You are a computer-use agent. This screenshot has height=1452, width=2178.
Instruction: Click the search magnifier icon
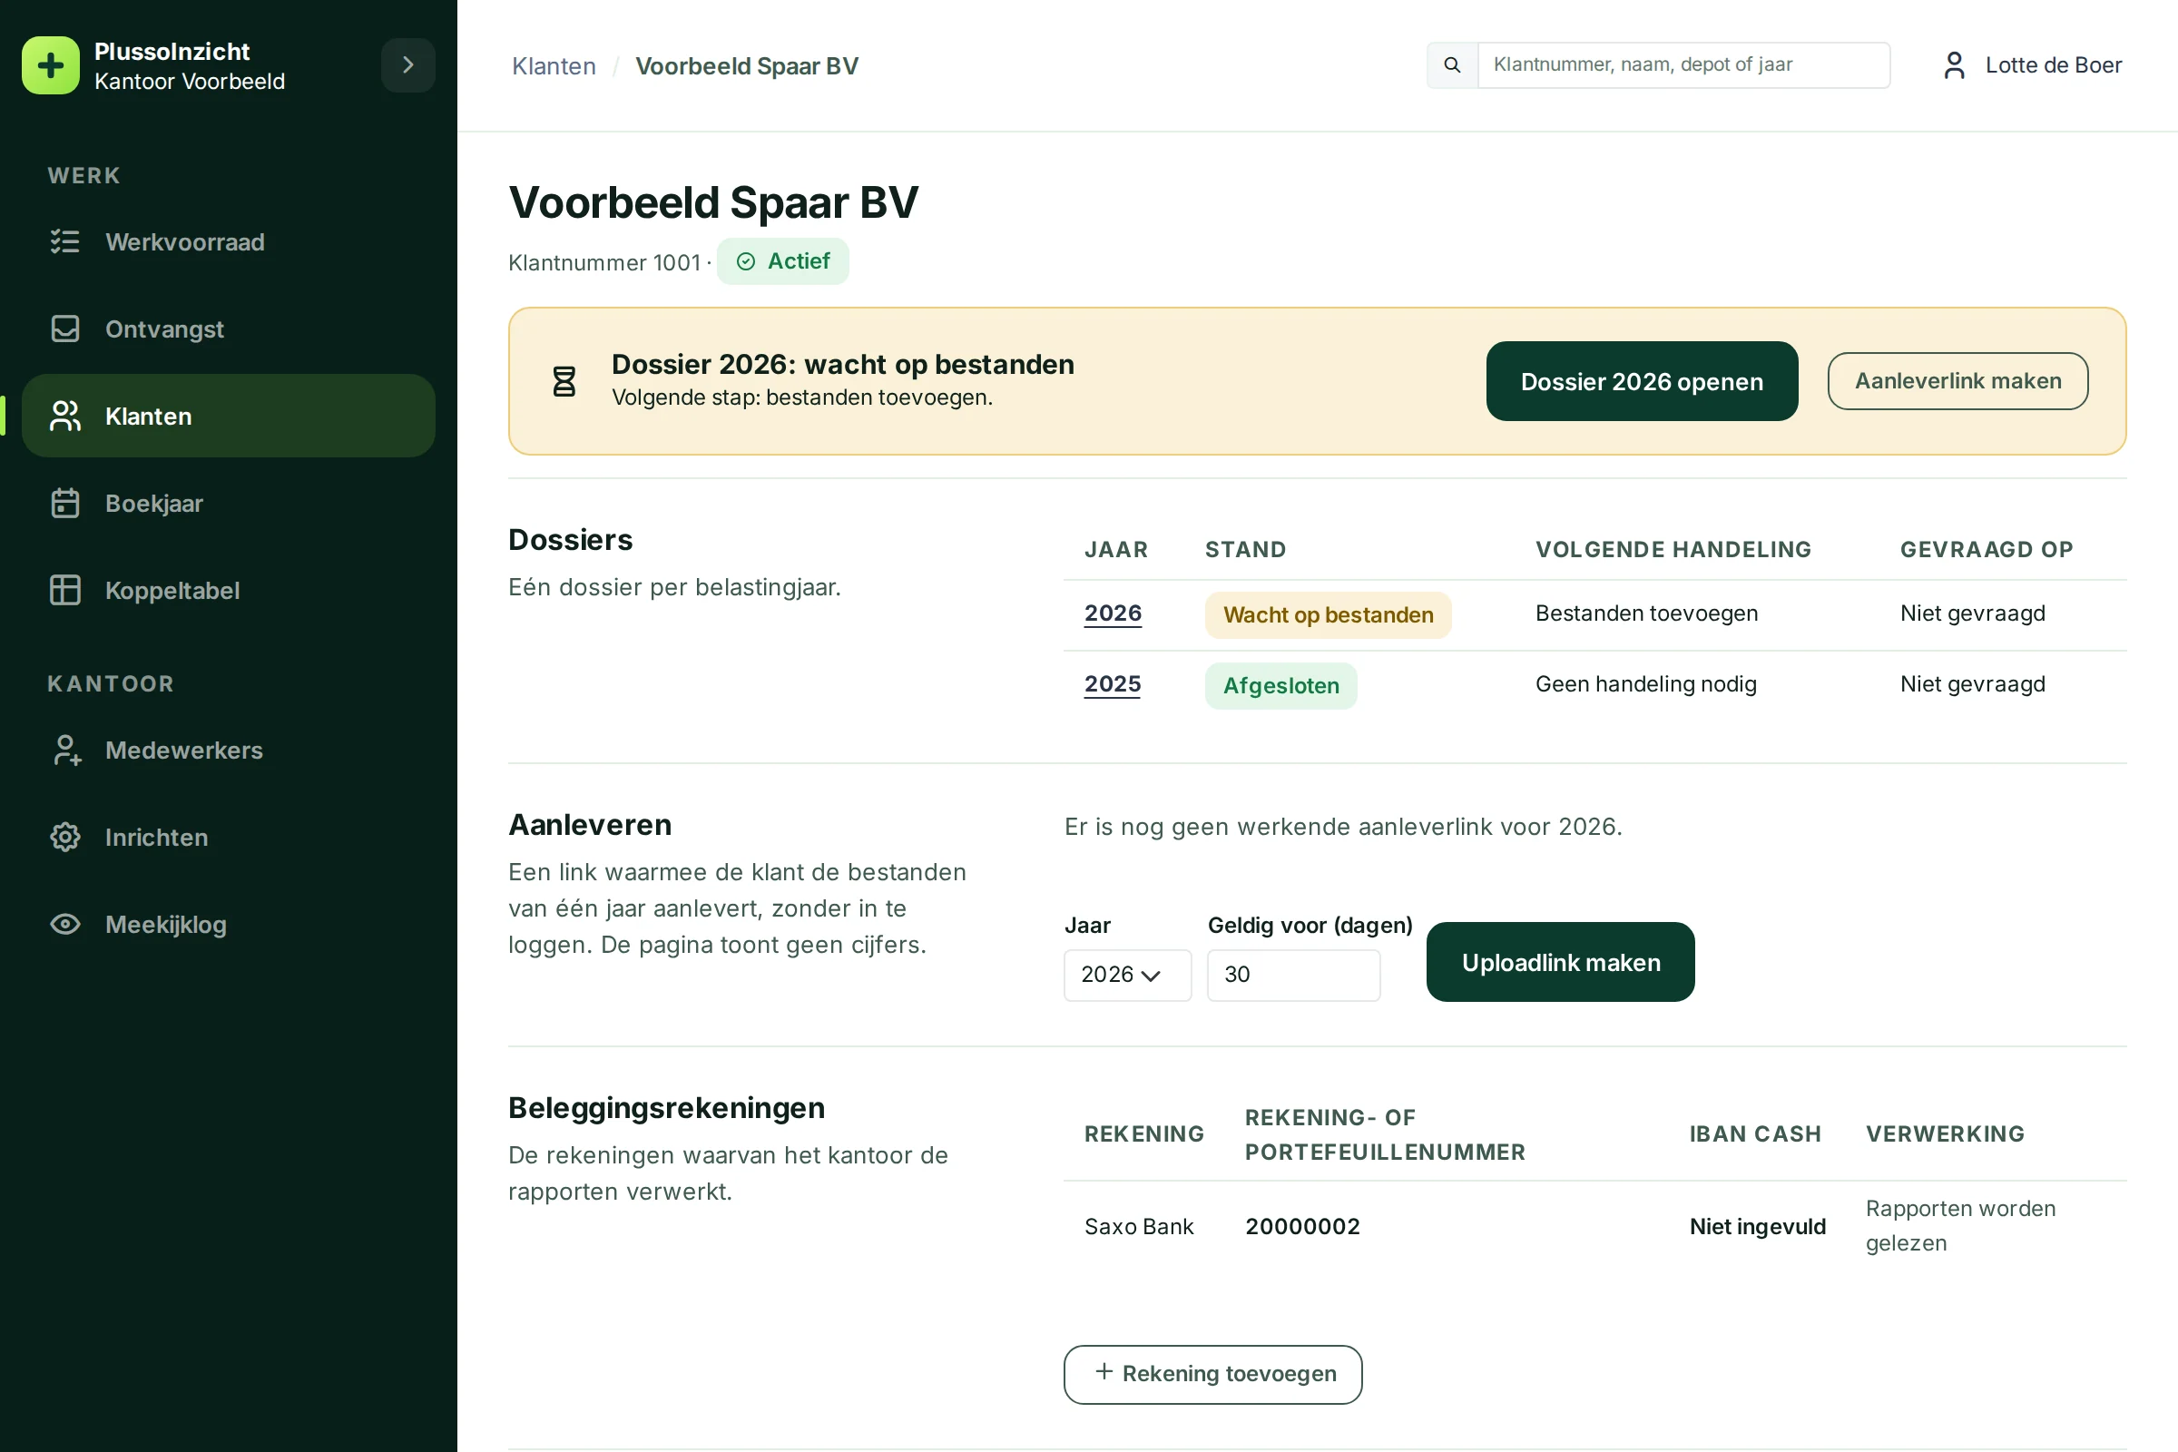[x=1452, y=64]
